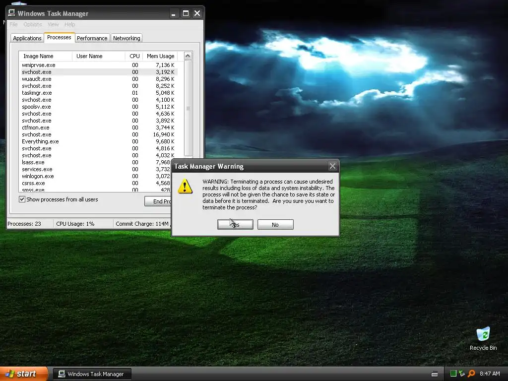The width and height of the screenshot is (508, 381).
Task: Minimize the Windows Task Manager window
Action: 173,13
